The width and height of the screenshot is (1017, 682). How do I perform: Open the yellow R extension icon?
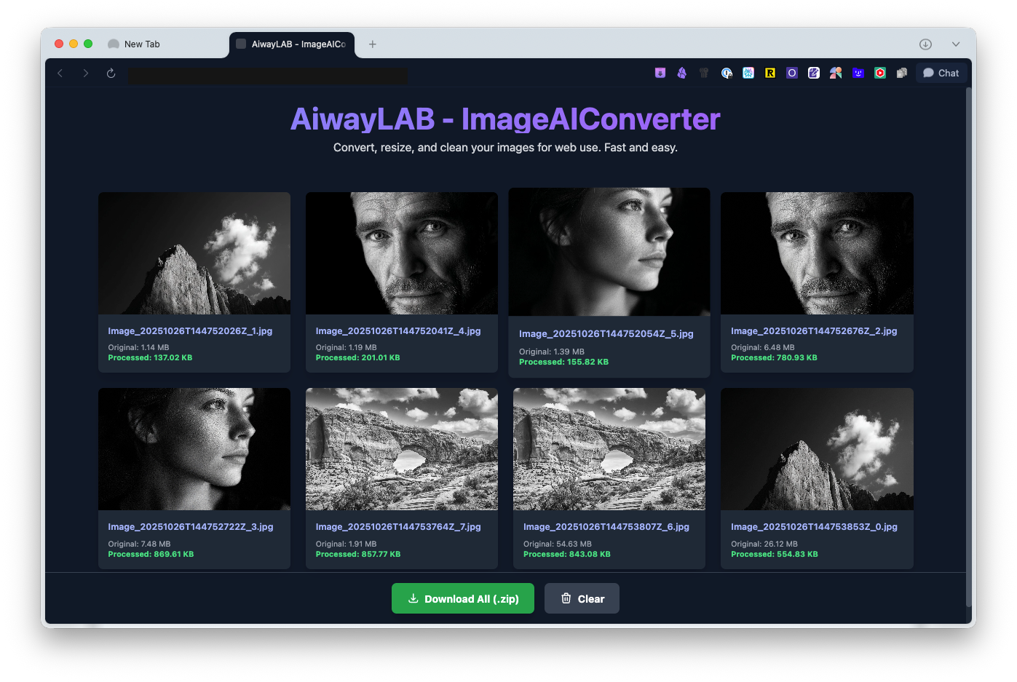[x=770, y=73]
